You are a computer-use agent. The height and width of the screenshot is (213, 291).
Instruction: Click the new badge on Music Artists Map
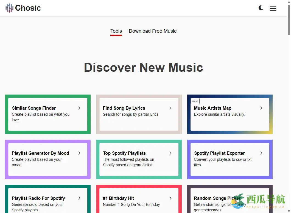[195, 101]
